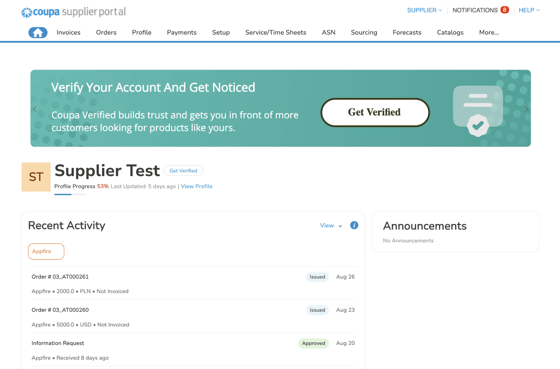Open the Catalogs tab
This screenshot has width=560, height=369.
click(450, 33)
